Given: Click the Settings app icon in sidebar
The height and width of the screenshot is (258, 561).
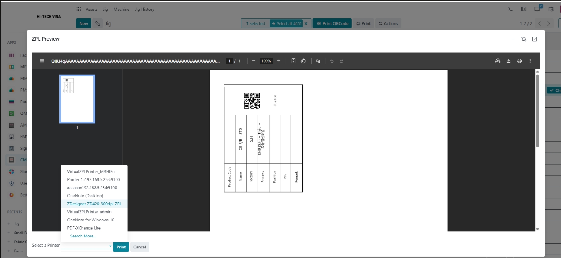Looking at the screenshot, I should 11,195.
